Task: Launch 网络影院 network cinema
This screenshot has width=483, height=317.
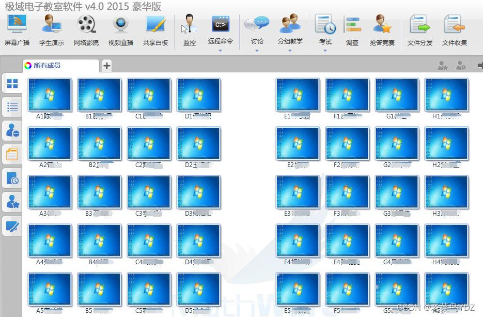Action: click(x=86, y=30)
